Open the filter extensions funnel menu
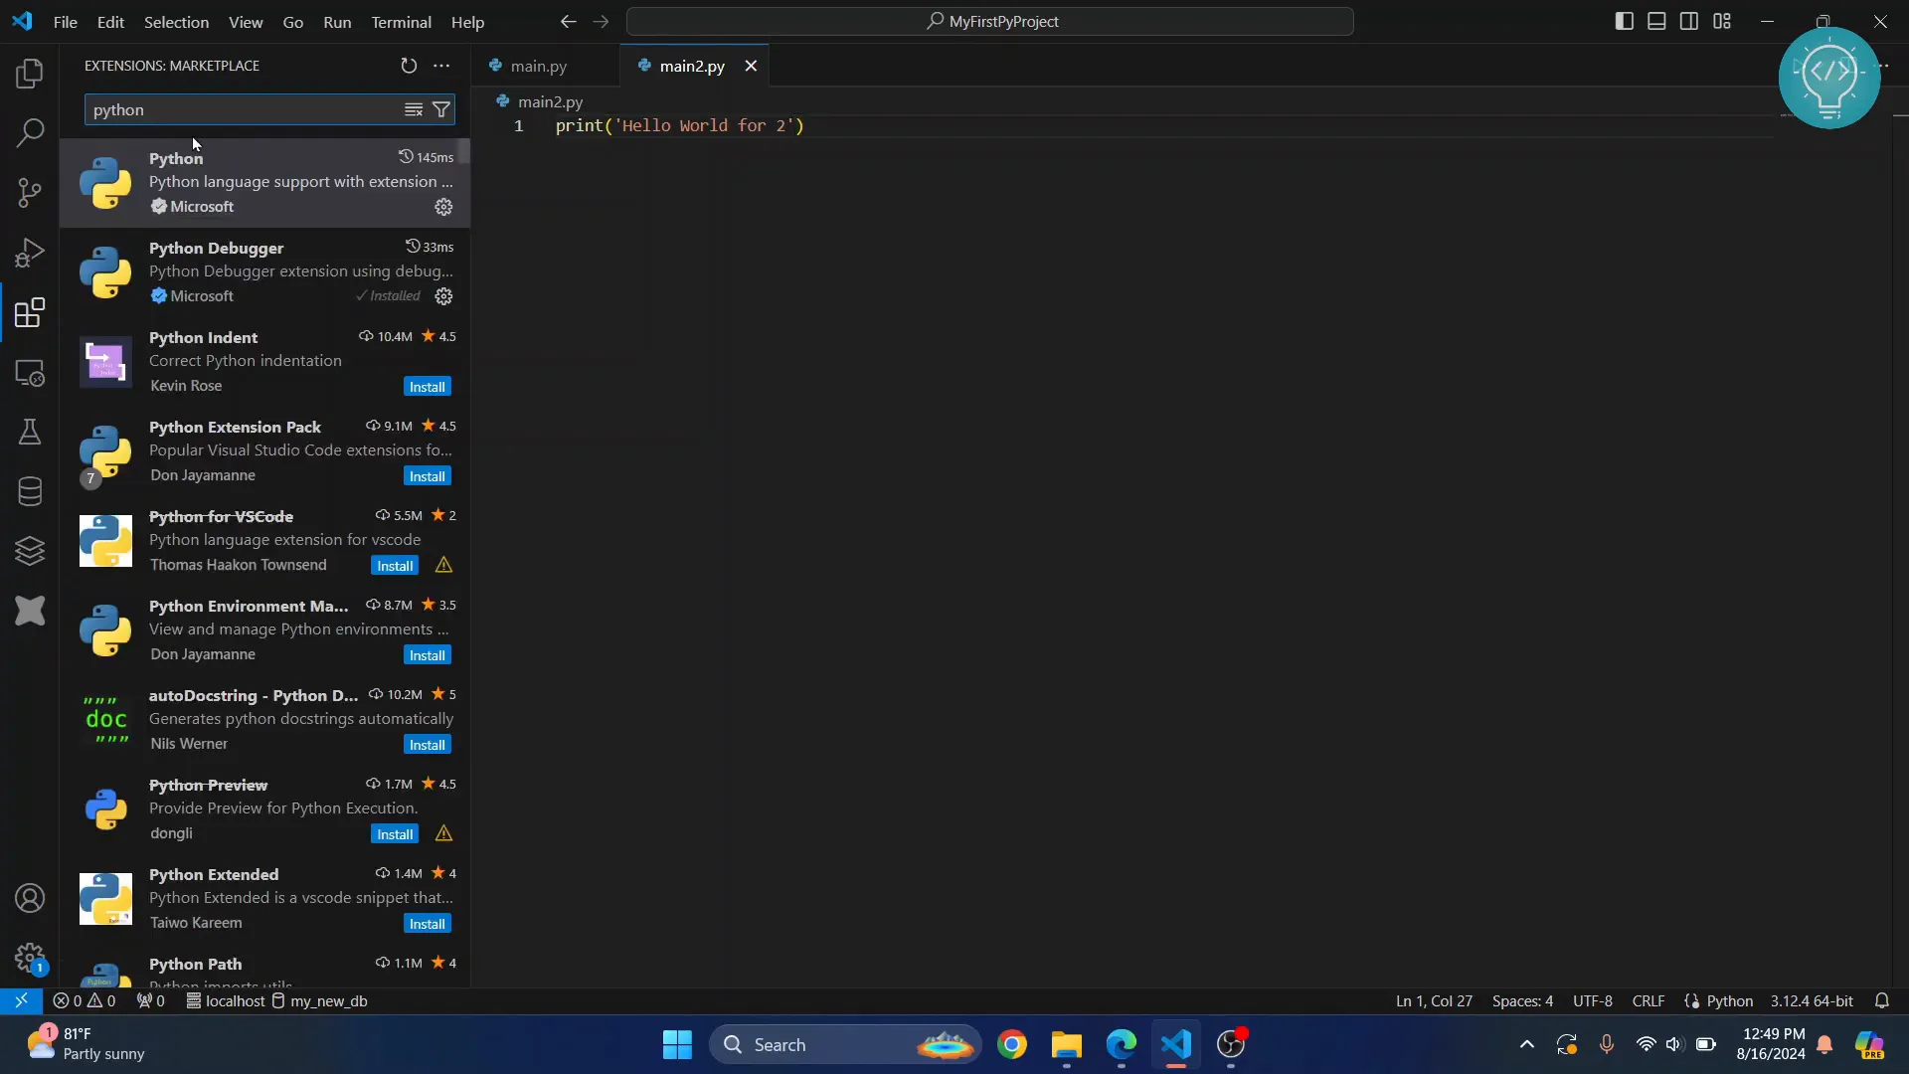This screenshot has height=1074, width=1909. (441, 109)
